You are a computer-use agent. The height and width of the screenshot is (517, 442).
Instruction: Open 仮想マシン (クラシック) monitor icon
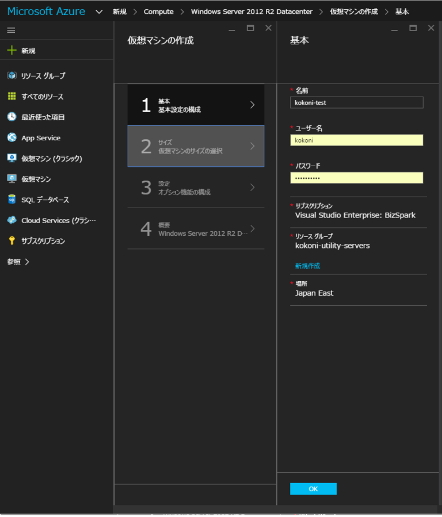pos(12,158)
